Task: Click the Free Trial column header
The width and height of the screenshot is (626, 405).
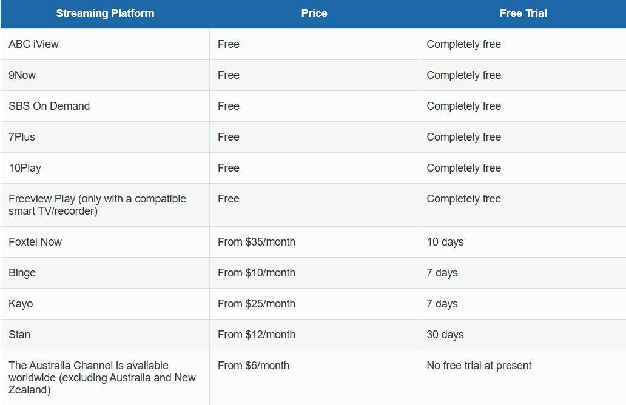Action: click(523, 13)
